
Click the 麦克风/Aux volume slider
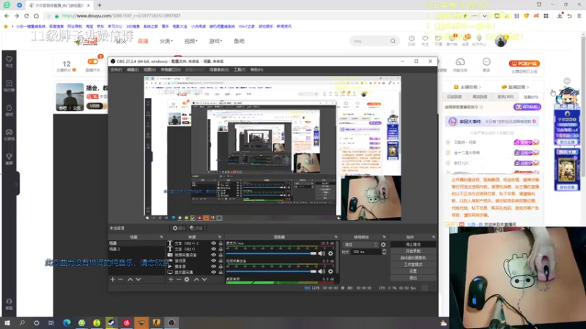pyautogui.click(x=272, y=254)
